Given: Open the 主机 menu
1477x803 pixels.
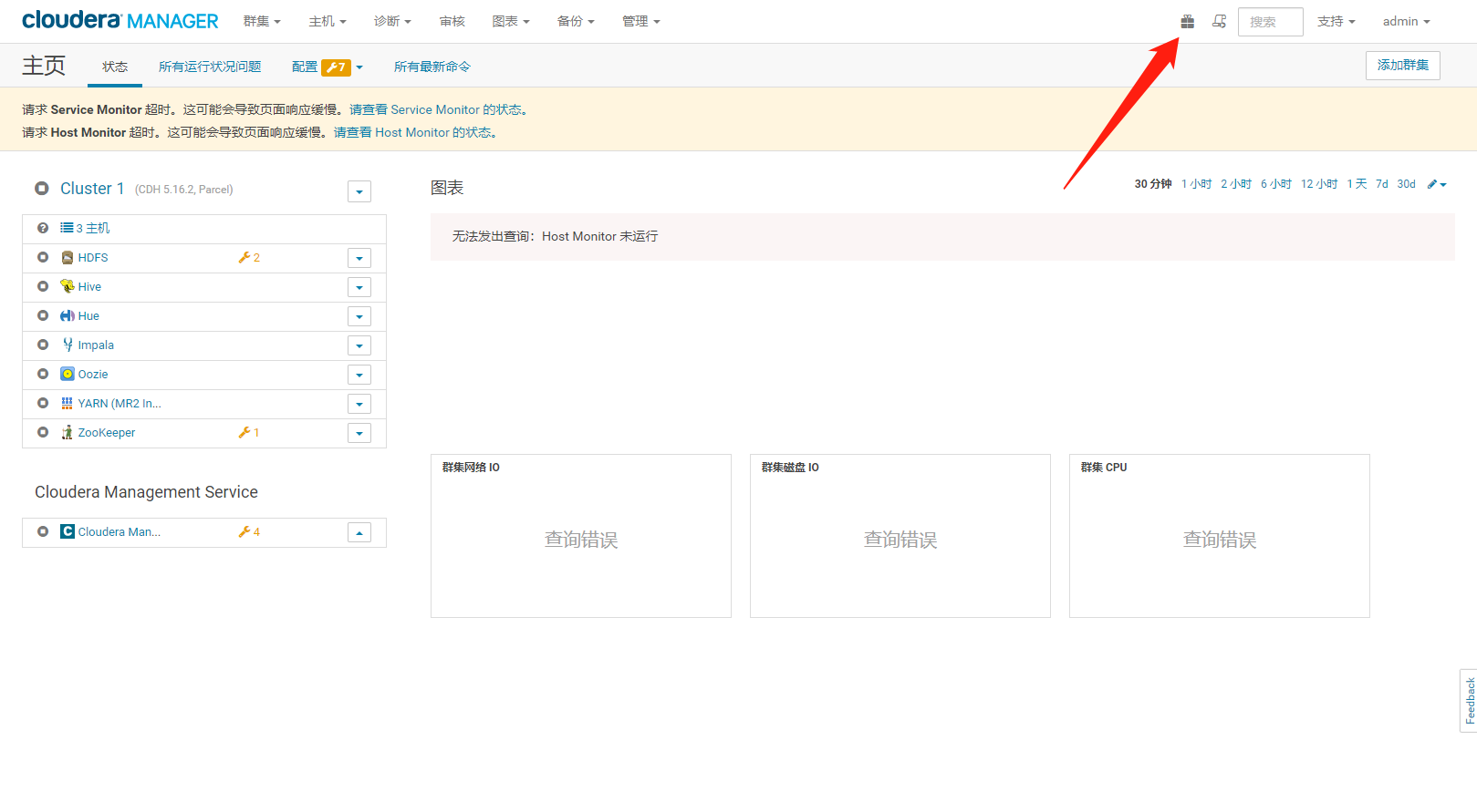Looking at the screenshot, I should point(328,21).
